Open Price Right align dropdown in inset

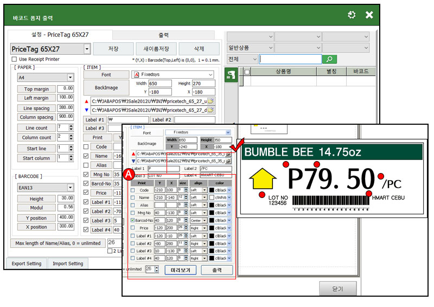tap(205, 228)
